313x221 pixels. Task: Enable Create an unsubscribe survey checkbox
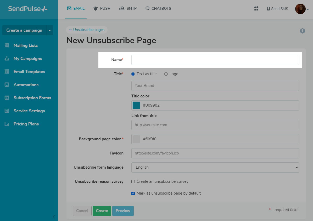133,181
